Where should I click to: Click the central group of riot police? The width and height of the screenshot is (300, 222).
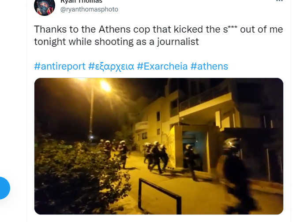pos(156,157)
